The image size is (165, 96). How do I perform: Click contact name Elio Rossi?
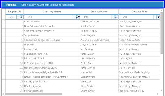[x=86, y=81]
